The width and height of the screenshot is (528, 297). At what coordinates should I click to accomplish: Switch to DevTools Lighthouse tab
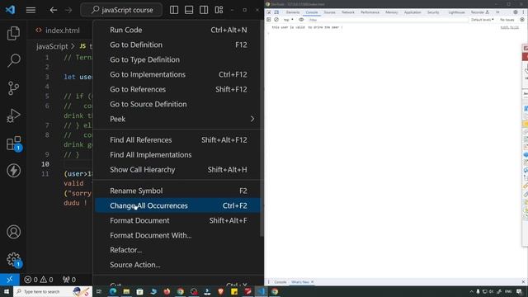(x=456, y=12)
